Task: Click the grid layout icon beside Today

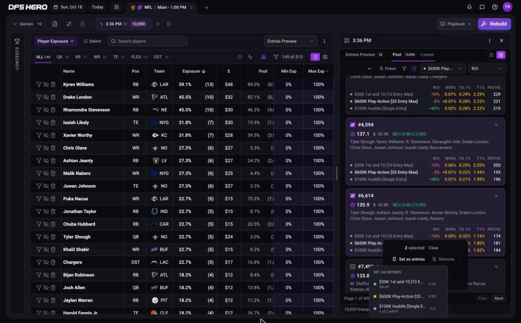Action: tap(116, 7)
